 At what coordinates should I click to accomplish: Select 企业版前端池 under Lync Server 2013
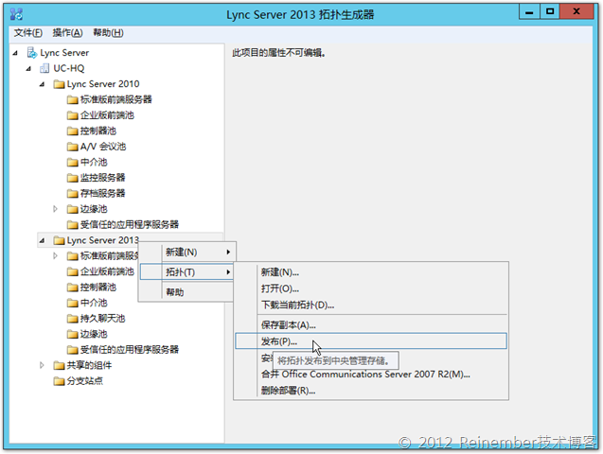click(107, 271)
